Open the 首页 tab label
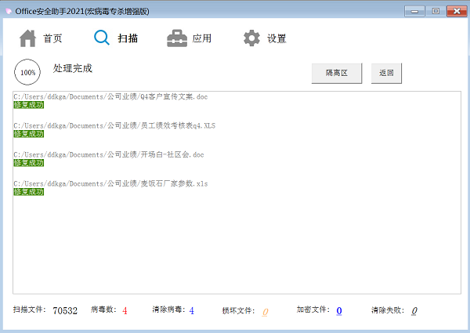470x333 pixels. click(52, 38)
